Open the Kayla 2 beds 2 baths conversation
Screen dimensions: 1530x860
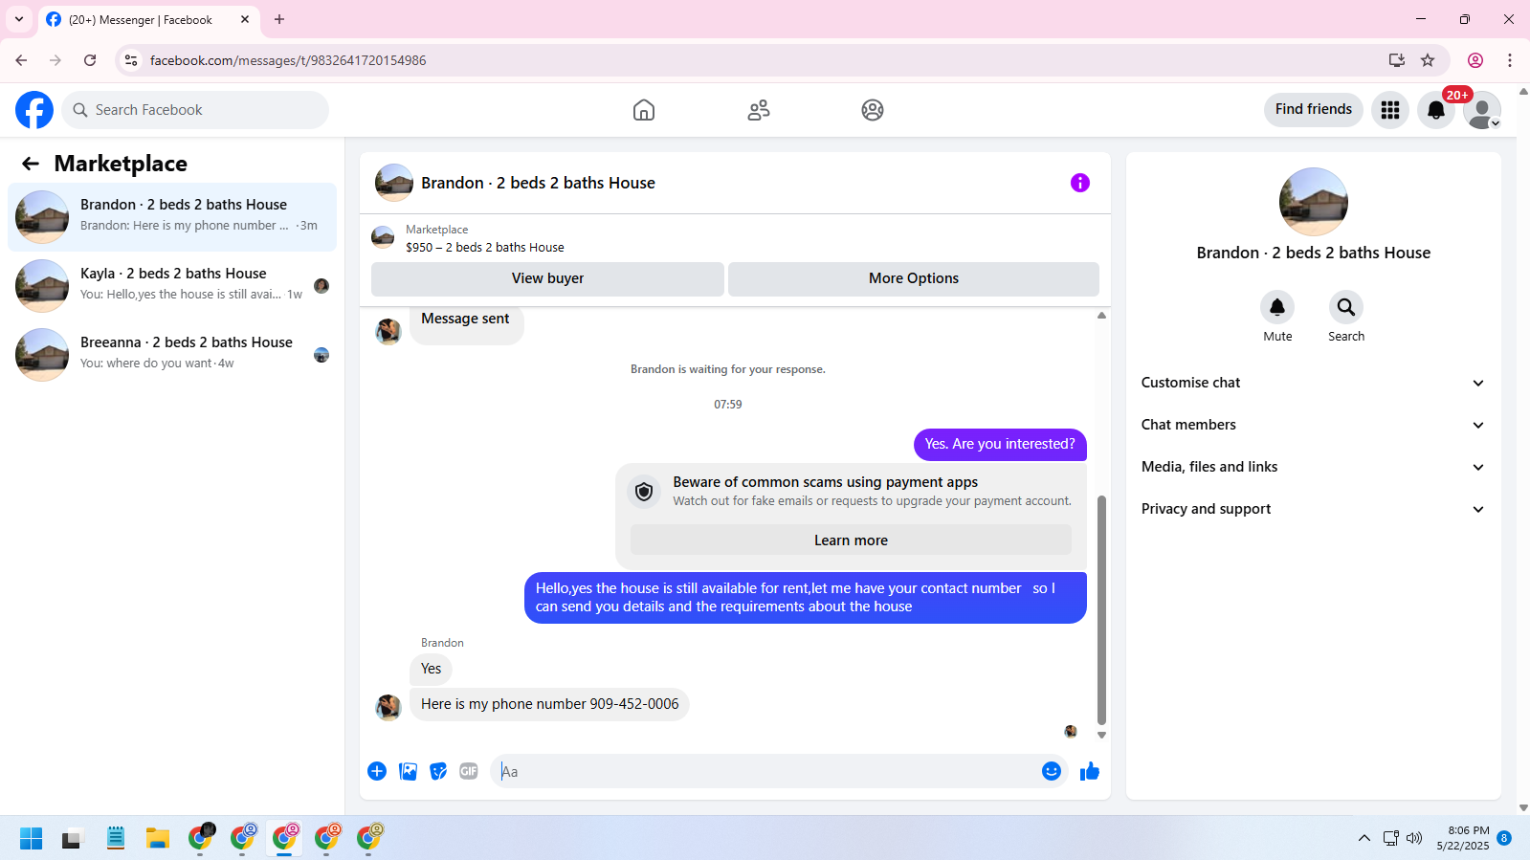(x=172, y=286)
